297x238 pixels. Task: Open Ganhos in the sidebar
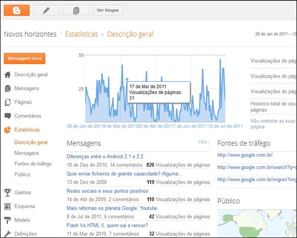pyautogui.click(x=23, y=192)
